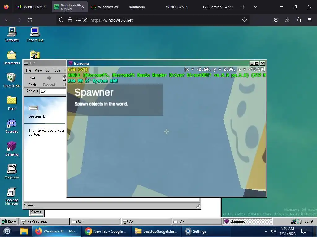The height and width of the screenshot is (237, 317).
Task: Switch to Chrome New Tab taskbar item
Action: [106, 231]
